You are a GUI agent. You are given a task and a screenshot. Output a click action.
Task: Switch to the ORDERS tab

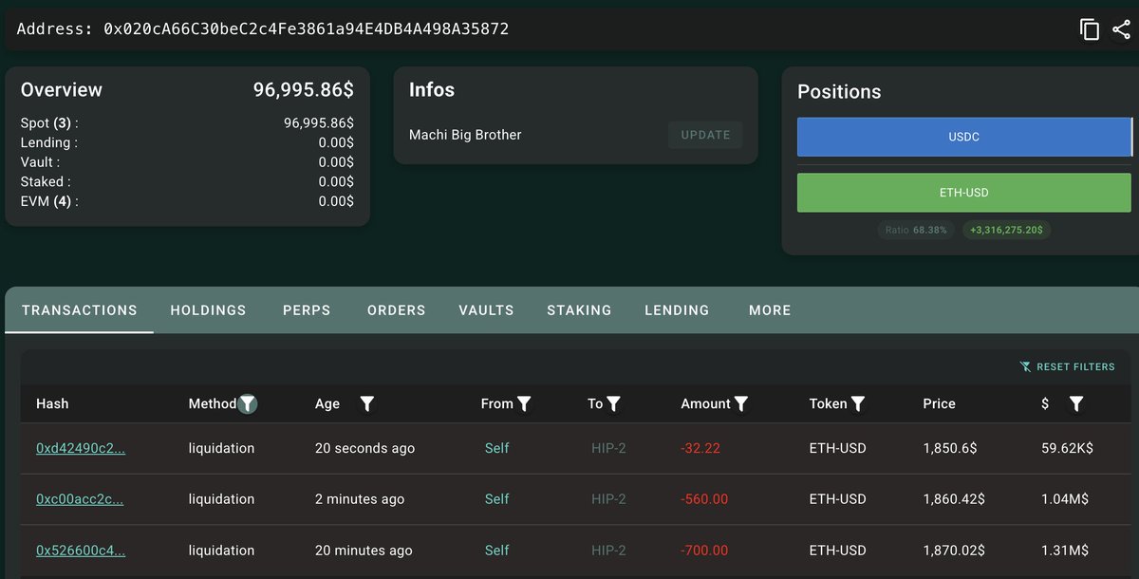397,310
